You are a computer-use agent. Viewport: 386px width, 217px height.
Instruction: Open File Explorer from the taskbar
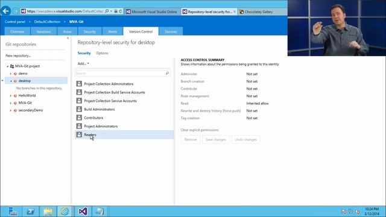click(x=48, y=212)
